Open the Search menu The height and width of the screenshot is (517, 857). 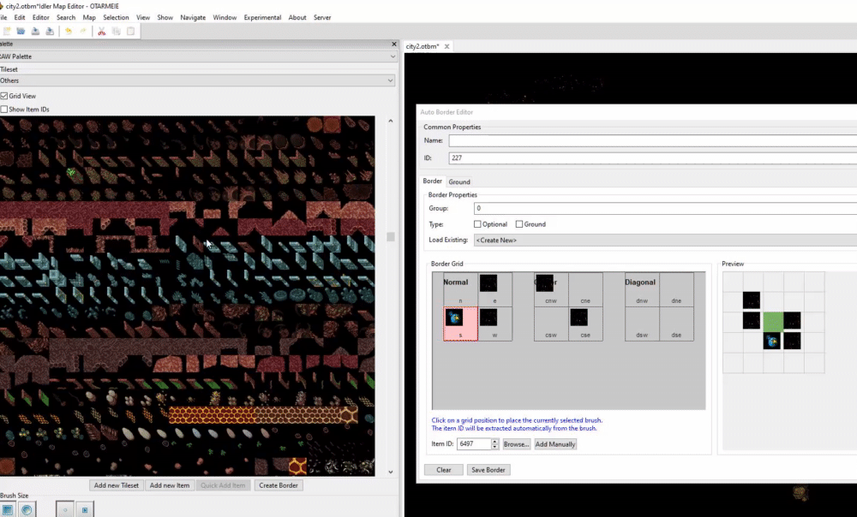[66, 17]
